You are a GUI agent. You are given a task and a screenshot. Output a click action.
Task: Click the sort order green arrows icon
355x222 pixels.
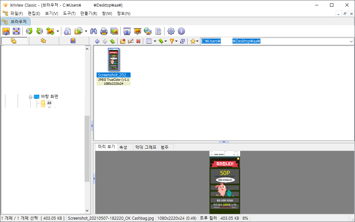pos(161,41)
